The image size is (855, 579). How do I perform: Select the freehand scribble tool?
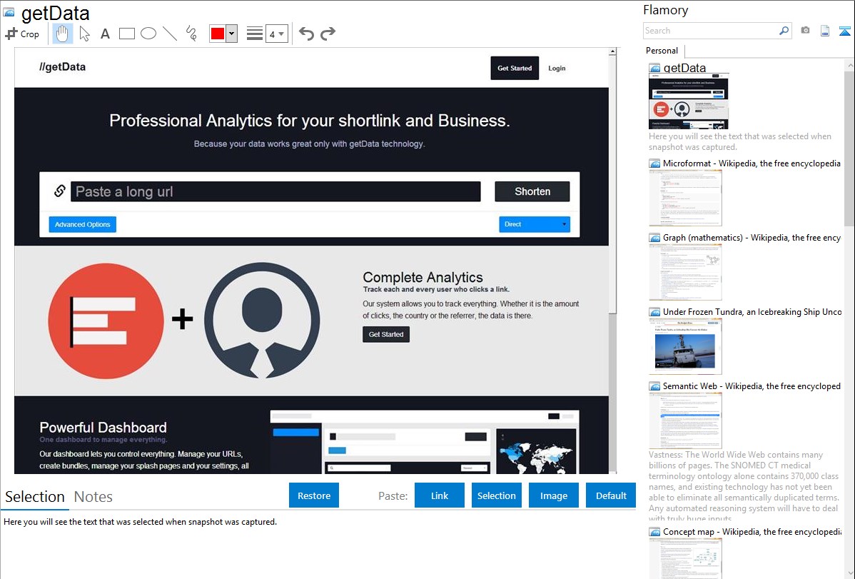point(191,34)
